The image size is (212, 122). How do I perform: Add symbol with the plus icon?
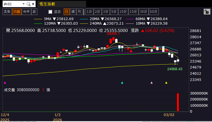coord(33,4)
